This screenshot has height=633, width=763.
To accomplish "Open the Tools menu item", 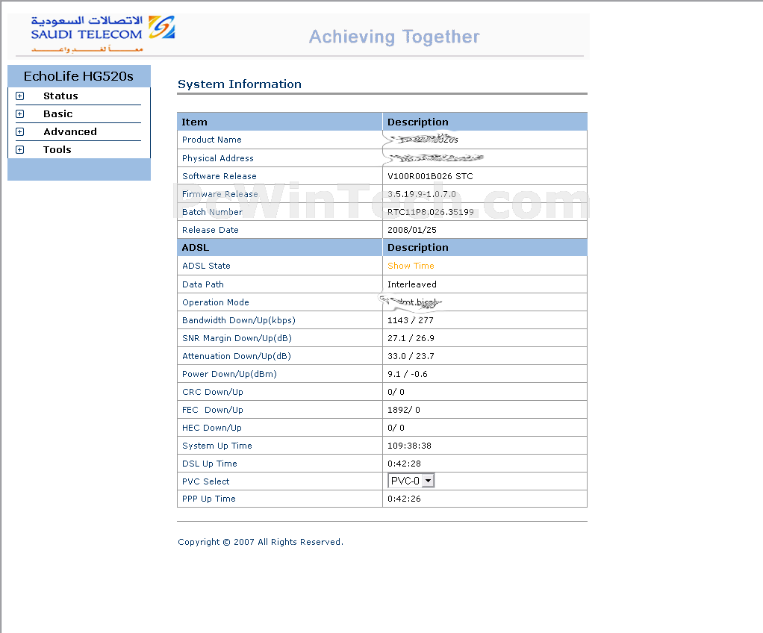I will 57,150.
